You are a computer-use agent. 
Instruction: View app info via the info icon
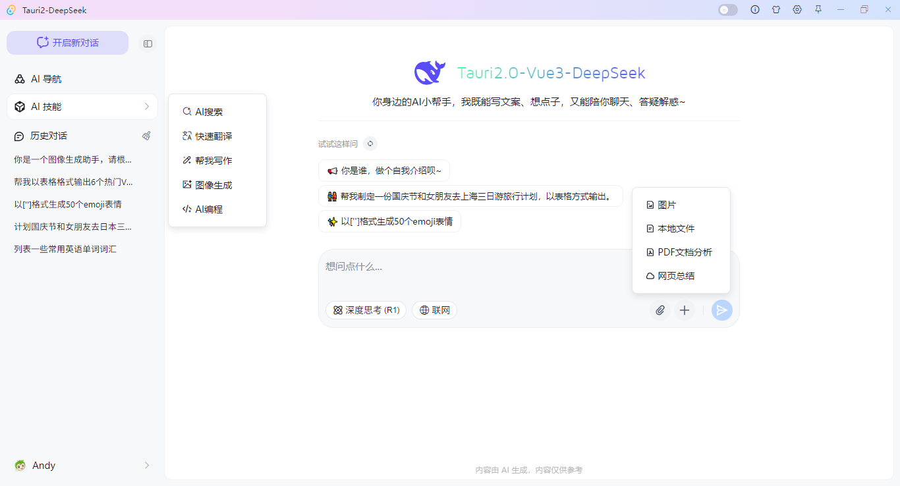click(755, 9)
